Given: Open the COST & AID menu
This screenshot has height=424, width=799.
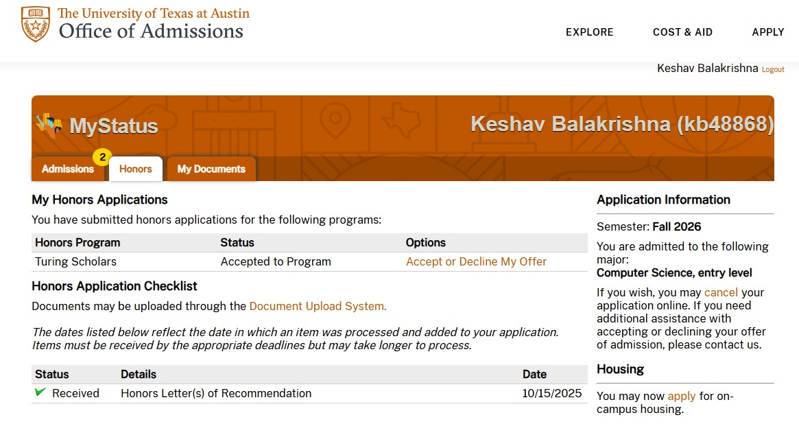Looking at the screenshot, I should pyautogui.click(x=683, y=32).
